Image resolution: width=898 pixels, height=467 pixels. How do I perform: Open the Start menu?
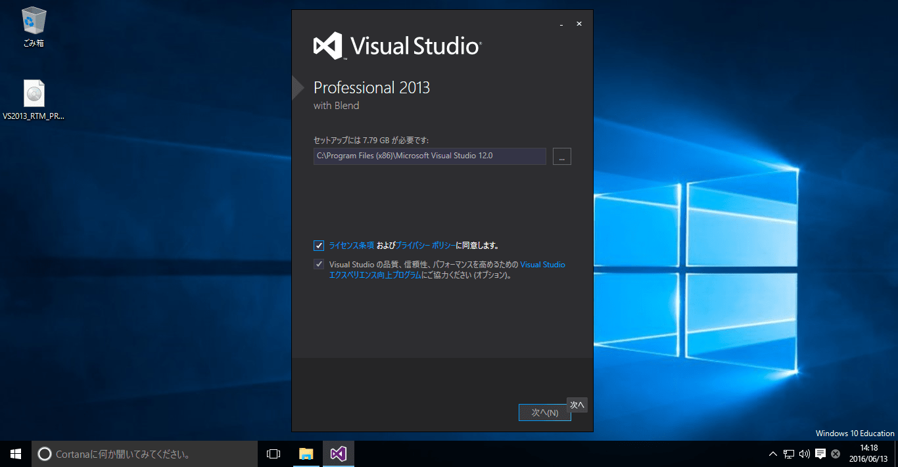point(14,453)
